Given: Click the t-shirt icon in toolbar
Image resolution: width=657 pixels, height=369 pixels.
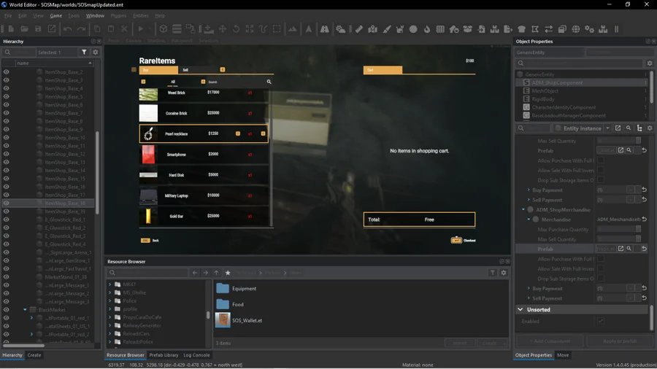Looking at the screenshot, I should pos(522,29).
